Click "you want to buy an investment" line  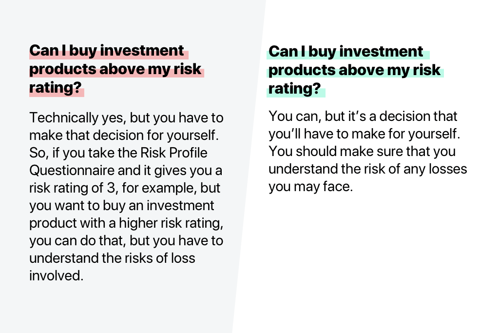click(122, 205)
